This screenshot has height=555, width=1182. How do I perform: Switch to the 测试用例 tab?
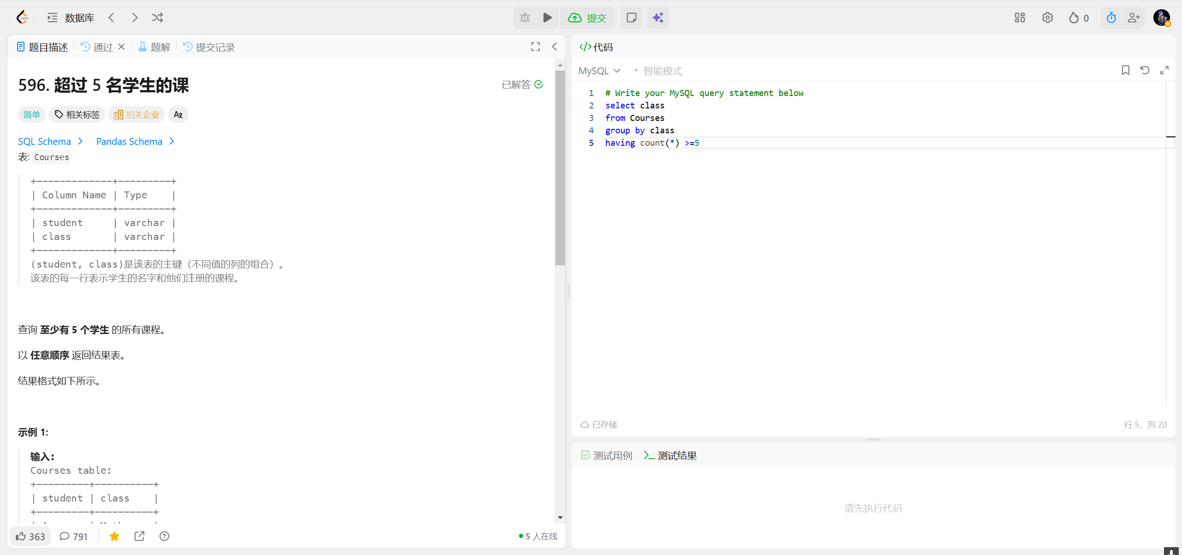coord(607,455)
